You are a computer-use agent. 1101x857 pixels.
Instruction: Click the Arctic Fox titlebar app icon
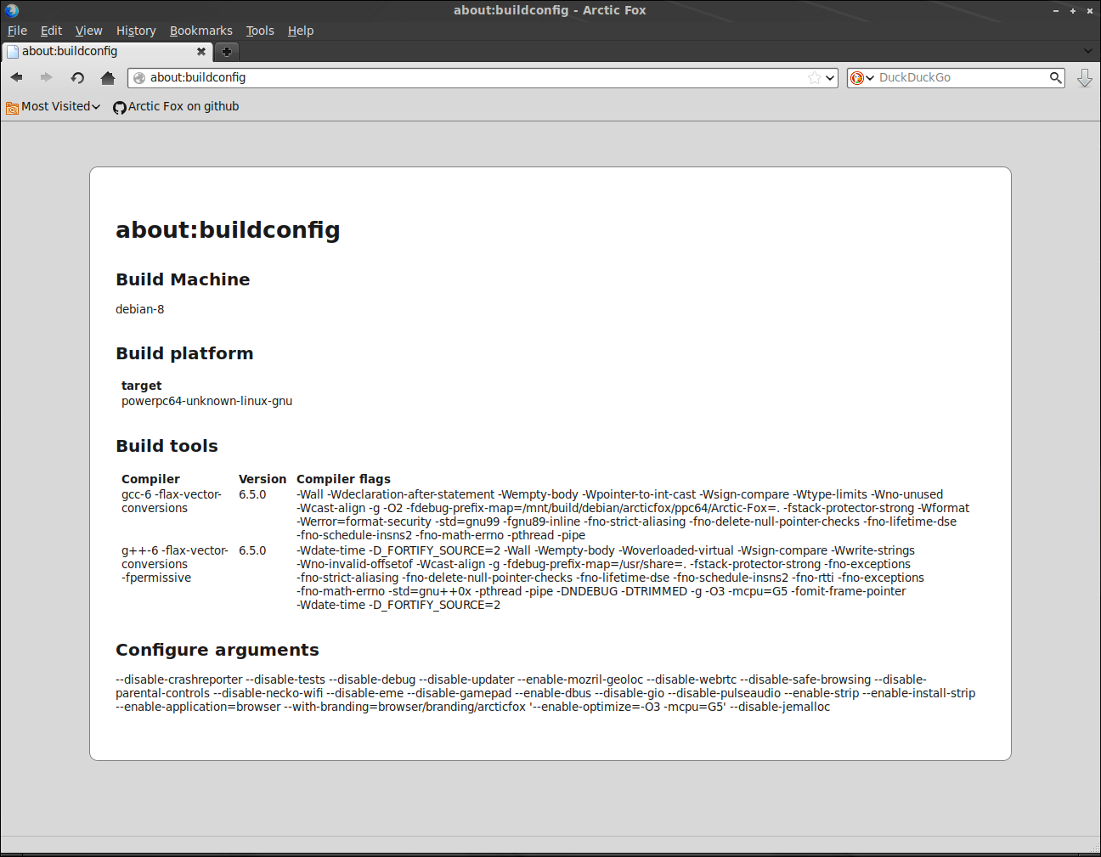(x=12, y=10)
